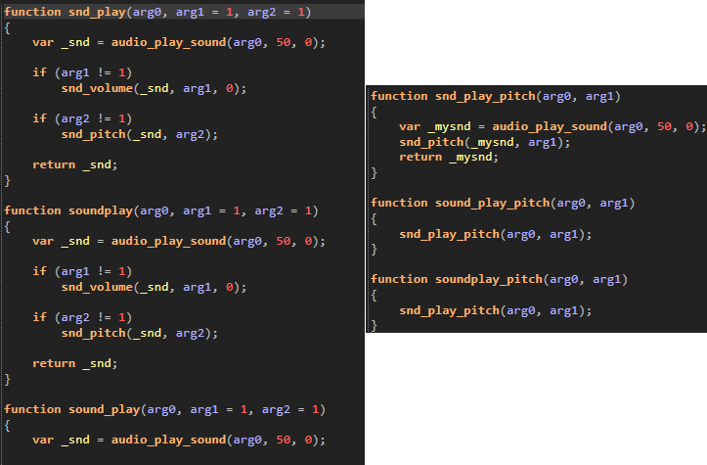Click the closing brace of snd_play function
707x465 pixels.
[7, 180]
